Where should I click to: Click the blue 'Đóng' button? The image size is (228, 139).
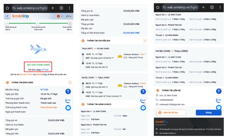tap(209, 112)
